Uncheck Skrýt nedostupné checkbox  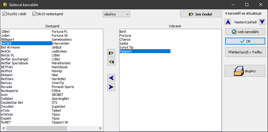point(35,14)
